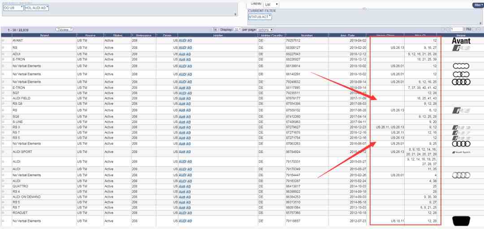This screenshot has width=484, height=229.
Task: Open dropdown beside the 1 - 30 result count
Action: pyautogui.click(x=64, y=29)
